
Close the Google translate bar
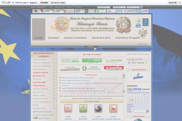pyautogui.click(x=180, y=2)
